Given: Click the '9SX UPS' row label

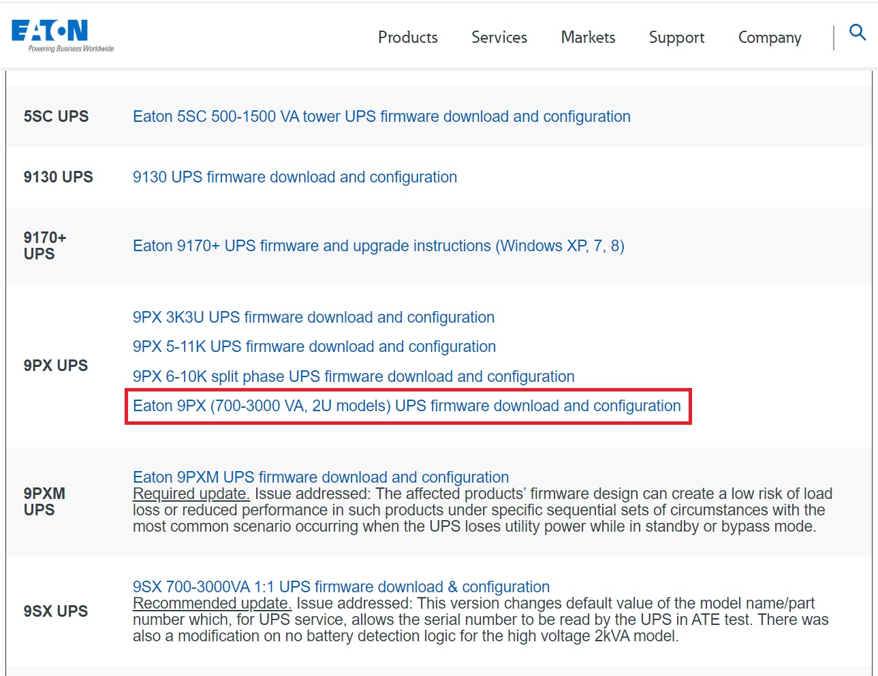Looking at the screenshot, I should point(56,611).
